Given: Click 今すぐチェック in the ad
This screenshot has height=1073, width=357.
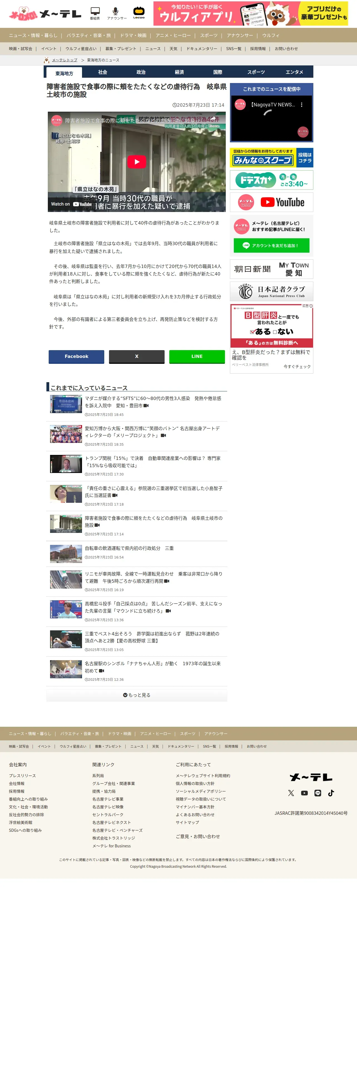Looking at the screenshot, I should pyautogui.click(x=297, y=367).
